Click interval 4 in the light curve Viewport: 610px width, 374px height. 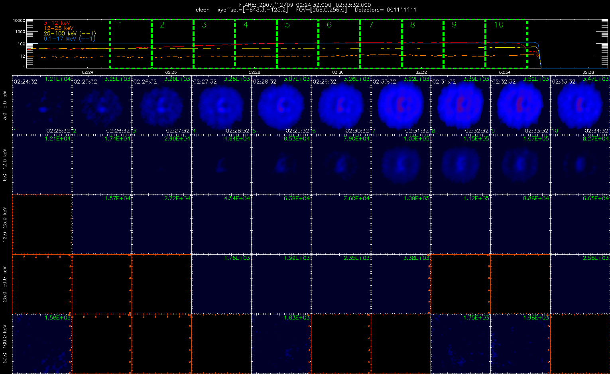point(256,44)
